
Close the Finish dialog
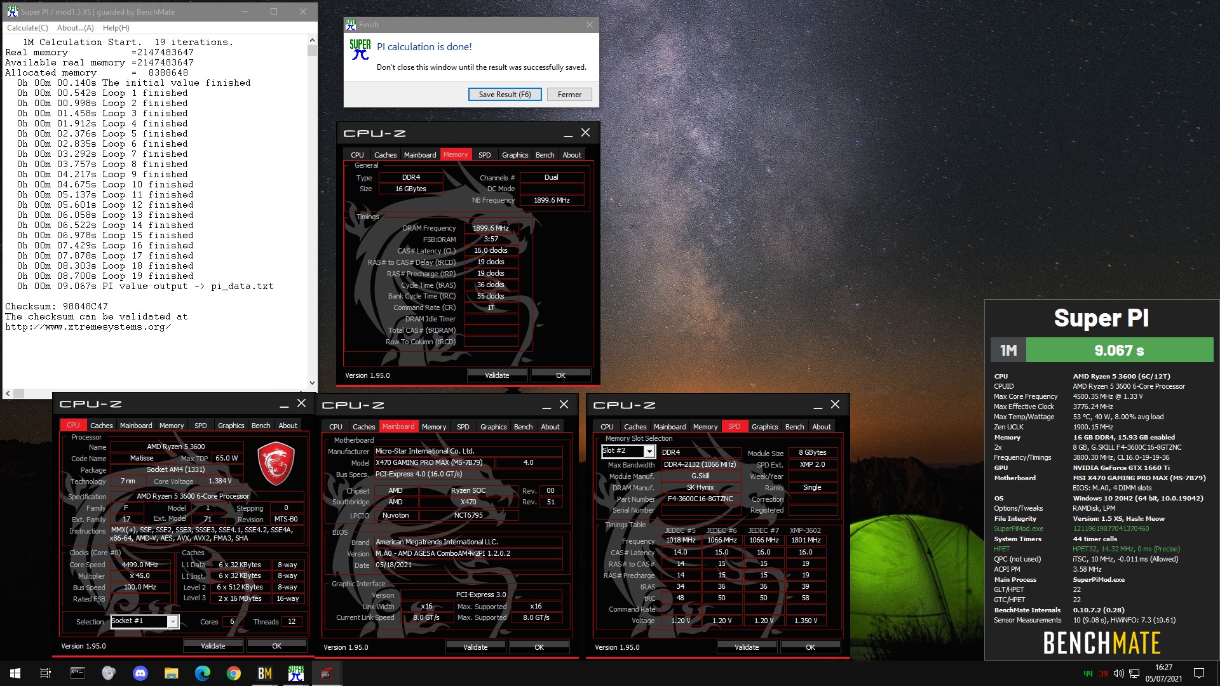(589, 25)
